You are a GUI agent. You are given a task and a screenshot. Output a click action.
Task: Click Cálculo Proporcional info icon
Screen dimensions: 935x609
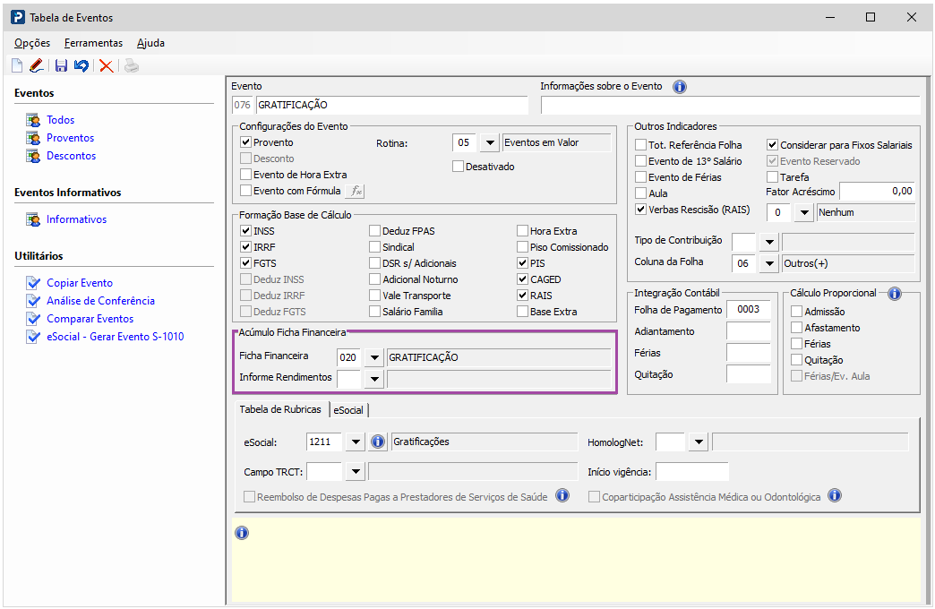coord(895,294)
